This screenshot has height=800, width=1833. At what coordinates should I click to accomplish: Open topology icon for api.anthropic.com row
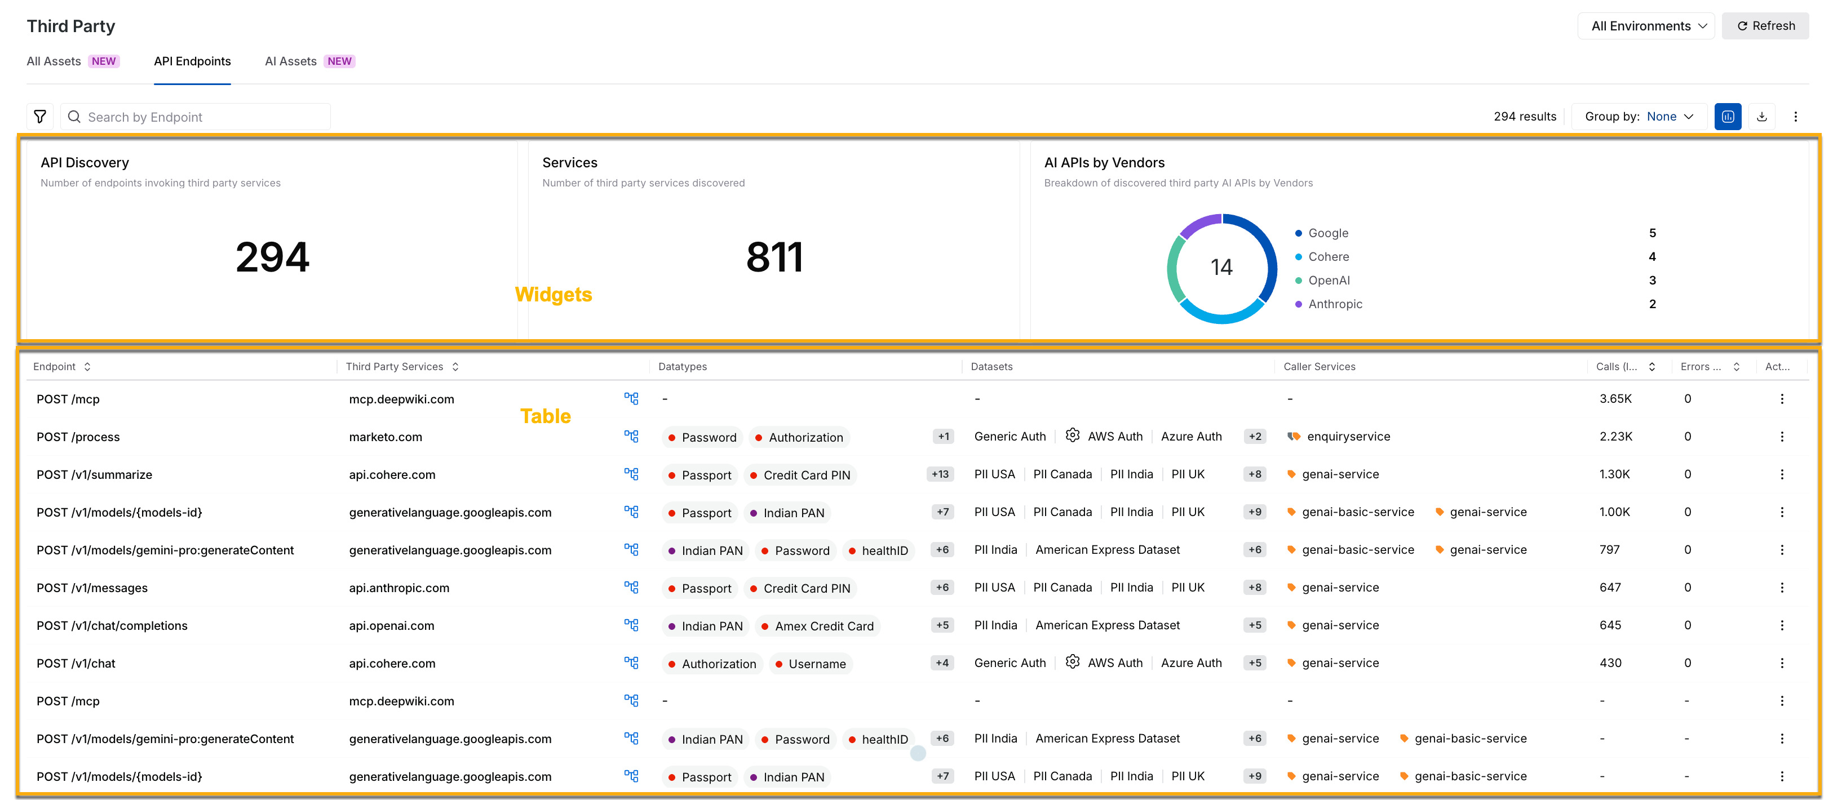[631, 586]
